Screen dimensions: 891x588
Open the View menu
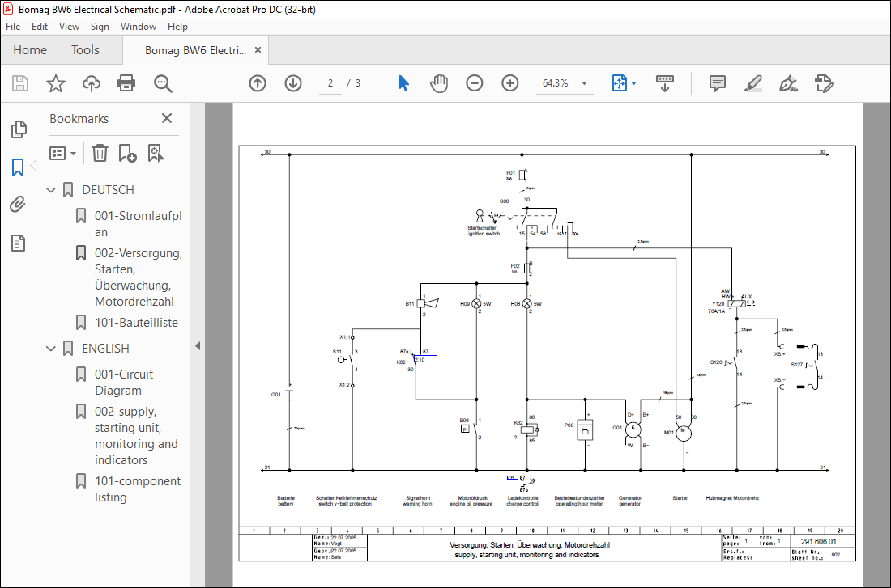click(69, 27)
